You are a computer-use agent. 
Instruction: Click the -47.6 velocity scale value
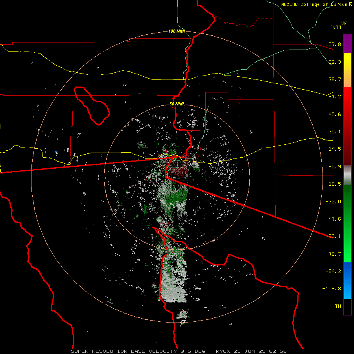(333, 219)
